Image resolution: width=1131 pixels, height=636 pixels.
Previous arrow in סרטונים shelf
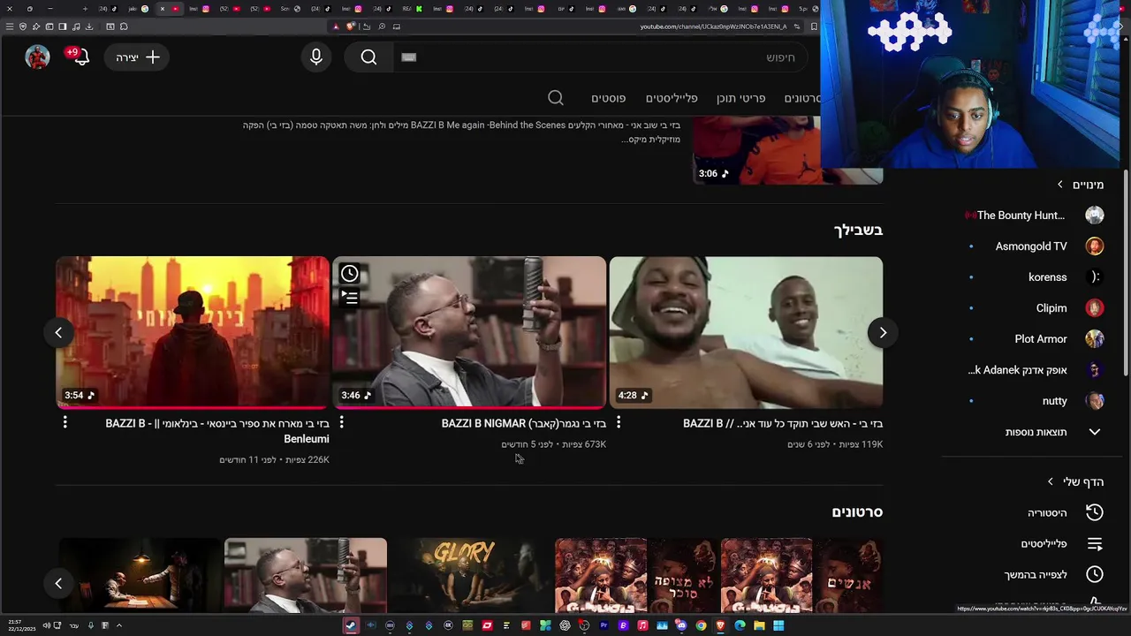[58, 583]
